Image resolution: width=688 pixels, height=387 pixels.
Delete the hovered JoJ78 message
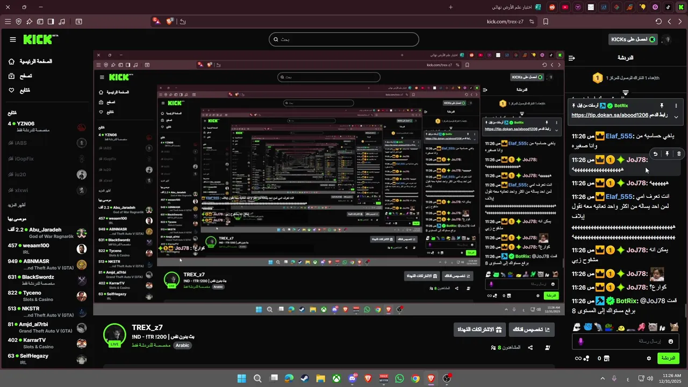click(679, 154)
